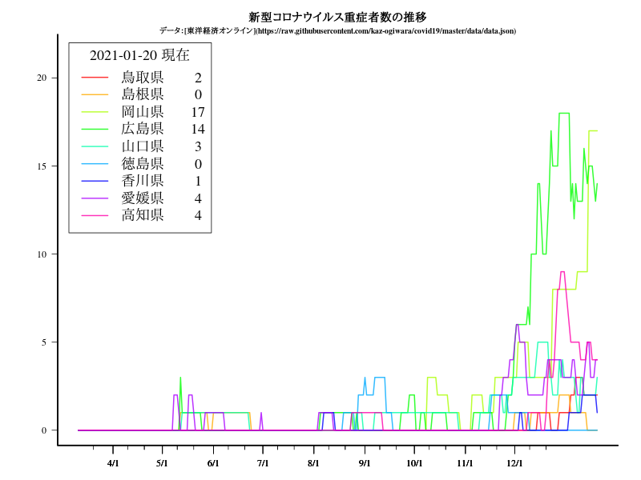
Task: Click the legend date 2021-01-20 現在
Action: pos(139,55)
